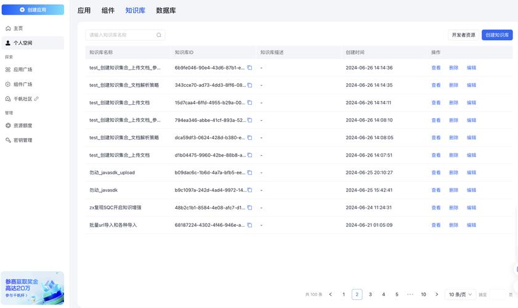Switch to the 数据库 tab

click(x=166, y=10)
